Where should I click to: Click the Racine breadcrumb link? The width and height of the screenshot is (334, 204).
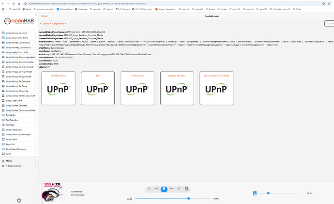(46, 24)
